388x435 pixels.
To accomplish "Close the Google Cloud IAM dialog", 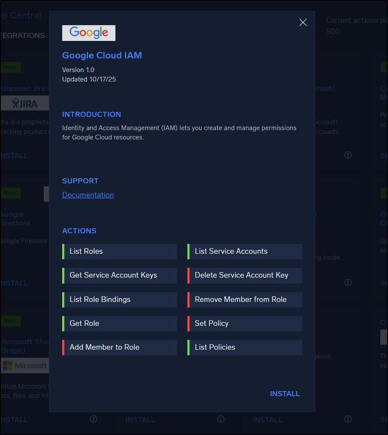I will click(x=303, y=23).
